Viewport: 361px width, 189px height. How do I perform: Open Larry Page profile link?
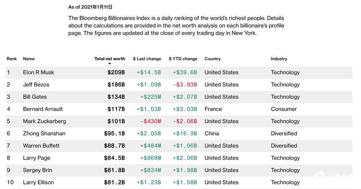36,158
